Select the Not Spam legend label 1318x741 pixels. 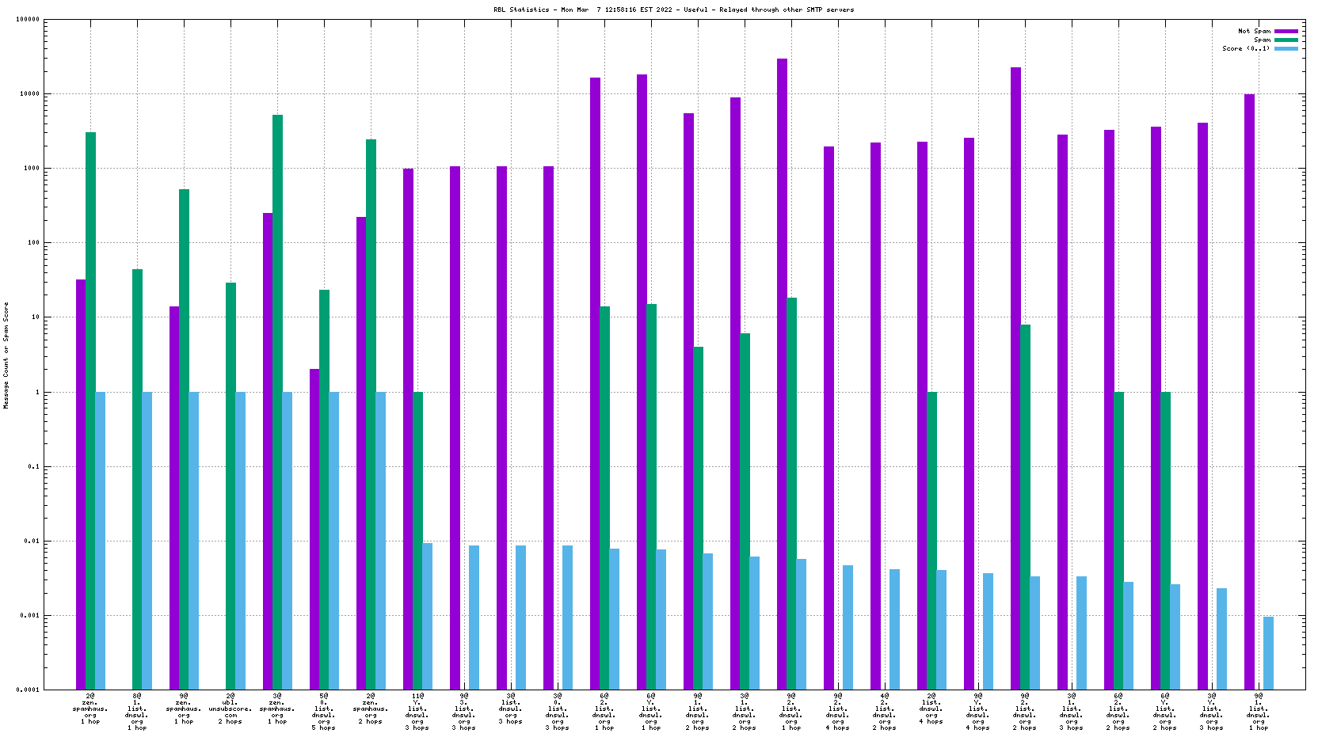[x=1254, y=31]
